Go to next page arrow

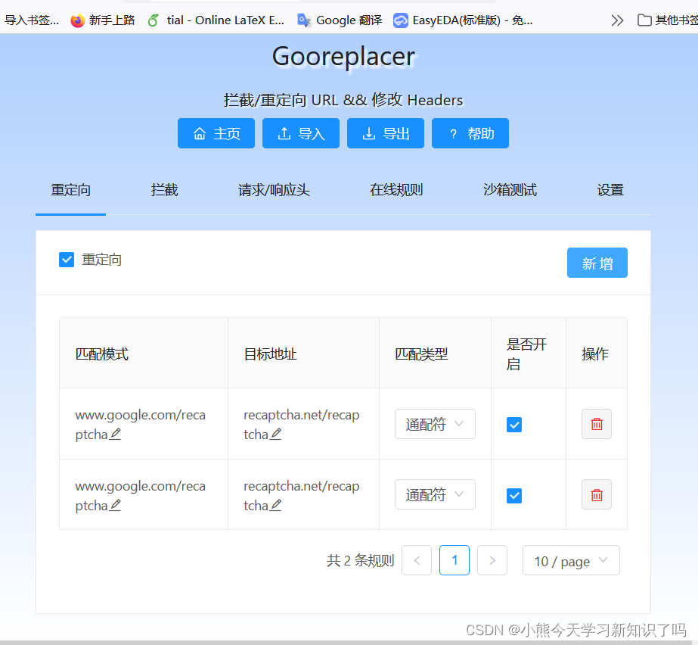(492, 560)
